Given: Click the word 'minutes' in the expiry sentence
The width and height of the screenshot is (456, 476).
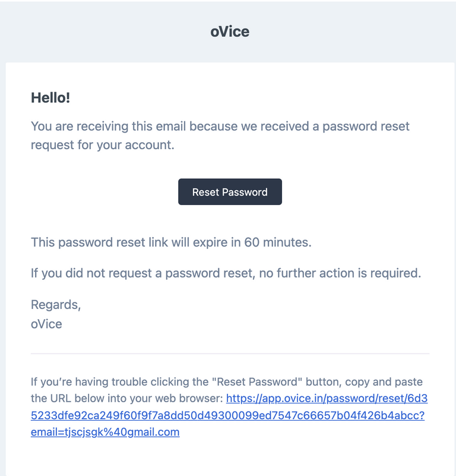Looking at the screenshot, I should 287,242.
